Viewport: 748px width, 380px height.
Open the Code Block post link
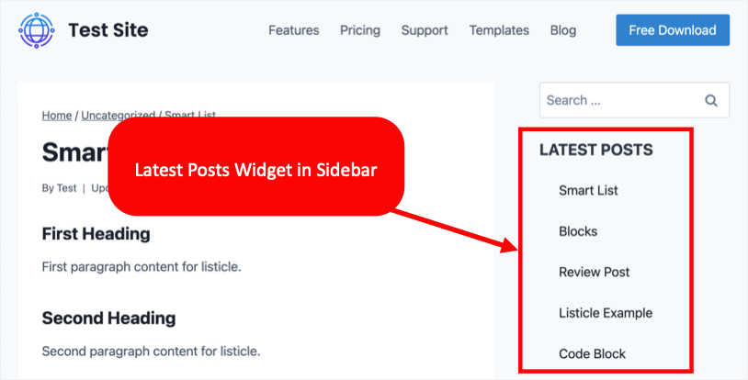click(x=590, y=353)
